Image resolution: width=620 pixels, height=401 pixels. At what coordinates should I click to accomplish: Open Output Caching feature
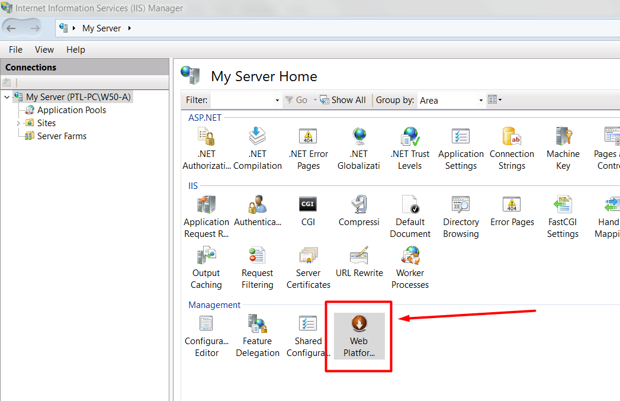pos(207,268)
